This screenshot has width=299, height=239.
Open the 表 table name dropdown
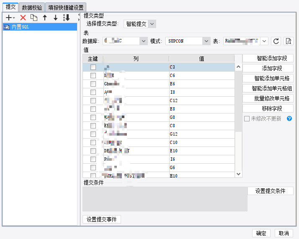point(264,41)
